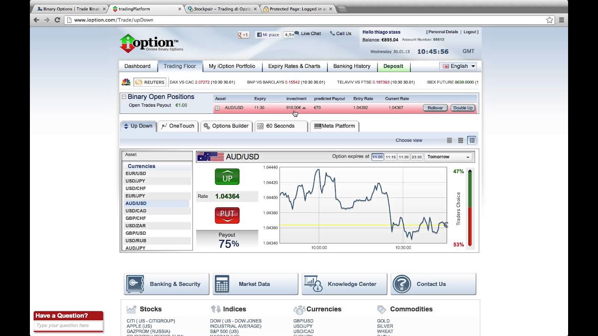
Task: Open Live Chat
Action: (307, 34)
